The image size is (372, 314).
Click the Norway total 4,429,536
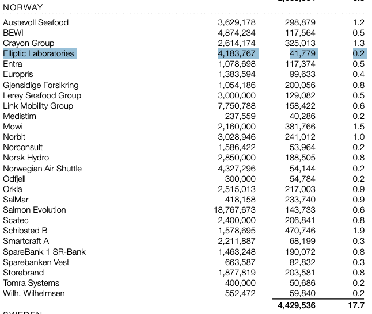297,305
